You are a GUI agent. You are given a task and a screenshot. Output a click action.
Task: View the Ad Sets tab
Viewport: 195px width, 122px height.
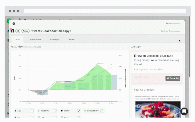(x=72, y=40)
